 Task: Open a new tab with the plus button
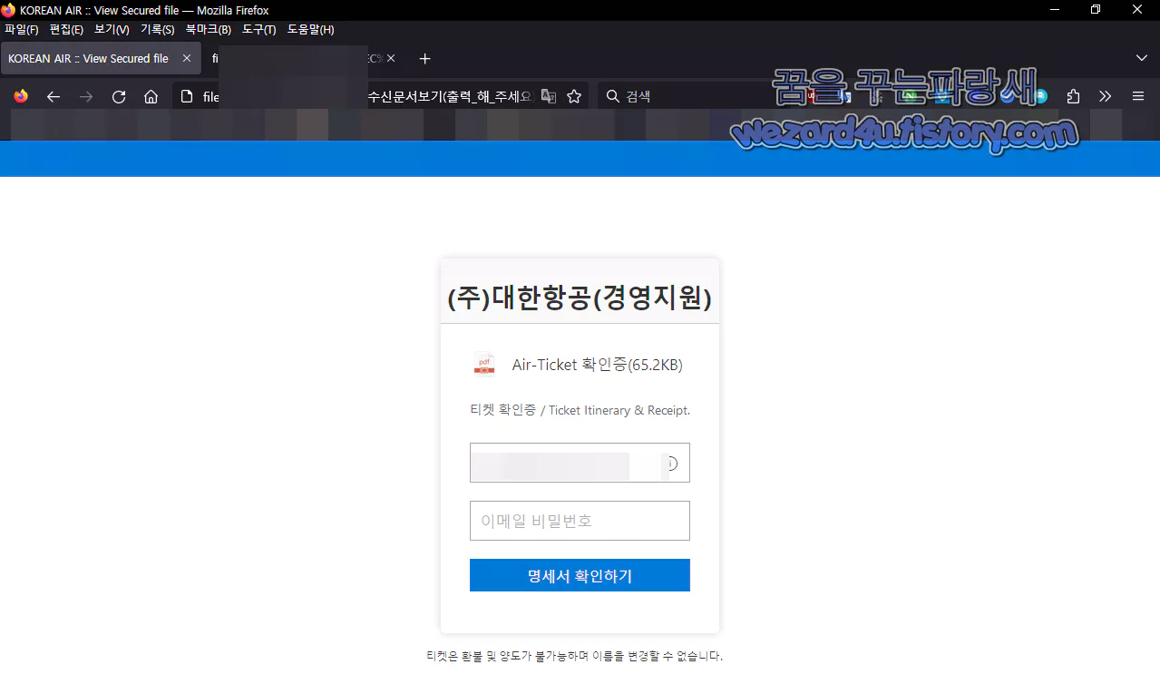pyautogui.click(x=424, y=58)
